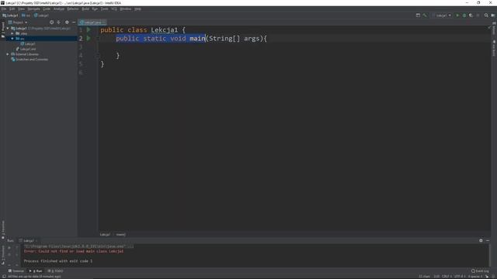Click the src breadcrumb in the navigation bar

coord(26,15)
